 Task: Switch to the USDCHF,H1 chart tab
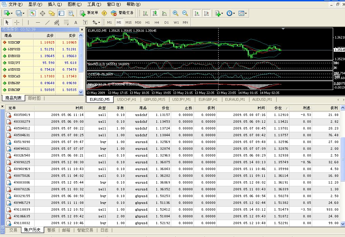[126, 99]
